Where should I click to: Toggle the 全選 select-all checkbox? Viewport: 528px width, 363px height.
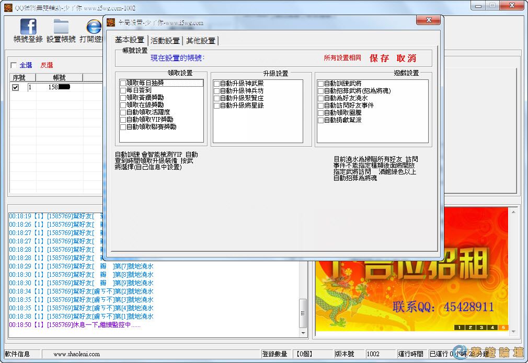pyautogui.click(x=14, y=65)
